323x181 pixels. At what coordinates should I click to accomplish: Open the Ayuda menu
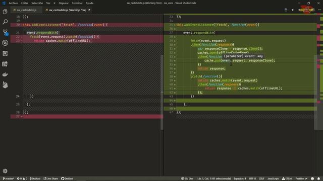click(x=89, y=3)
